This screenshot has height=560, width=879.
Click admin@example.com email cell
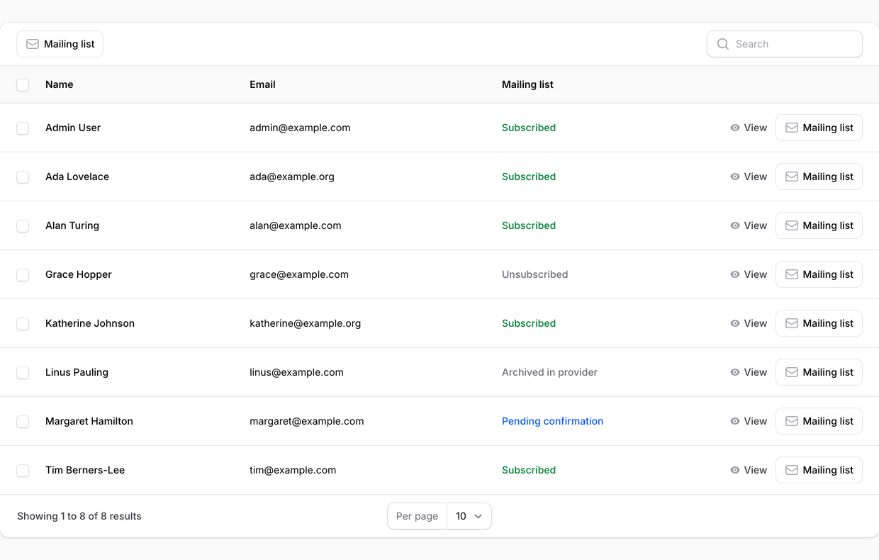click(x=300, y=128)
